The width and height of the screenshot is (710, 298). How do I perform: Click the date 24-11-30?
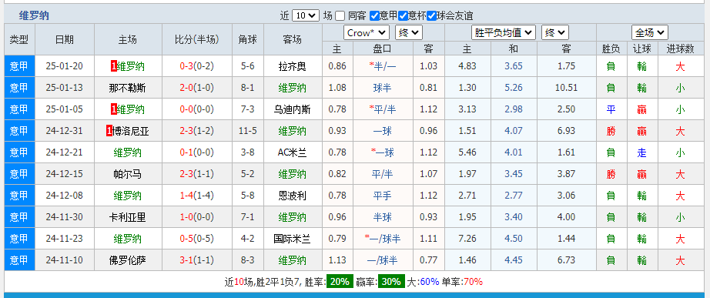(64, 217)
